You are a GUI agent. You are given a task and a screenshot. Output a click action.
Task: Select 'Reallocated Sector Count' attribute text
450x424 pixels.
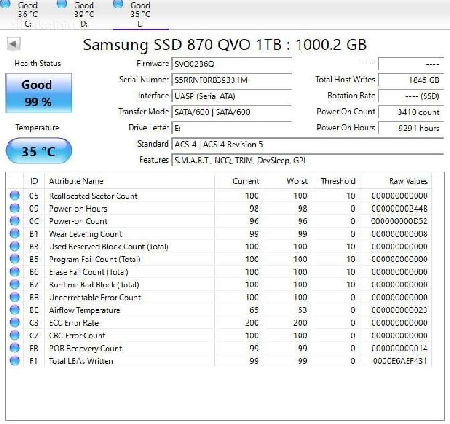pyautogui.click(x=93, y=196)
